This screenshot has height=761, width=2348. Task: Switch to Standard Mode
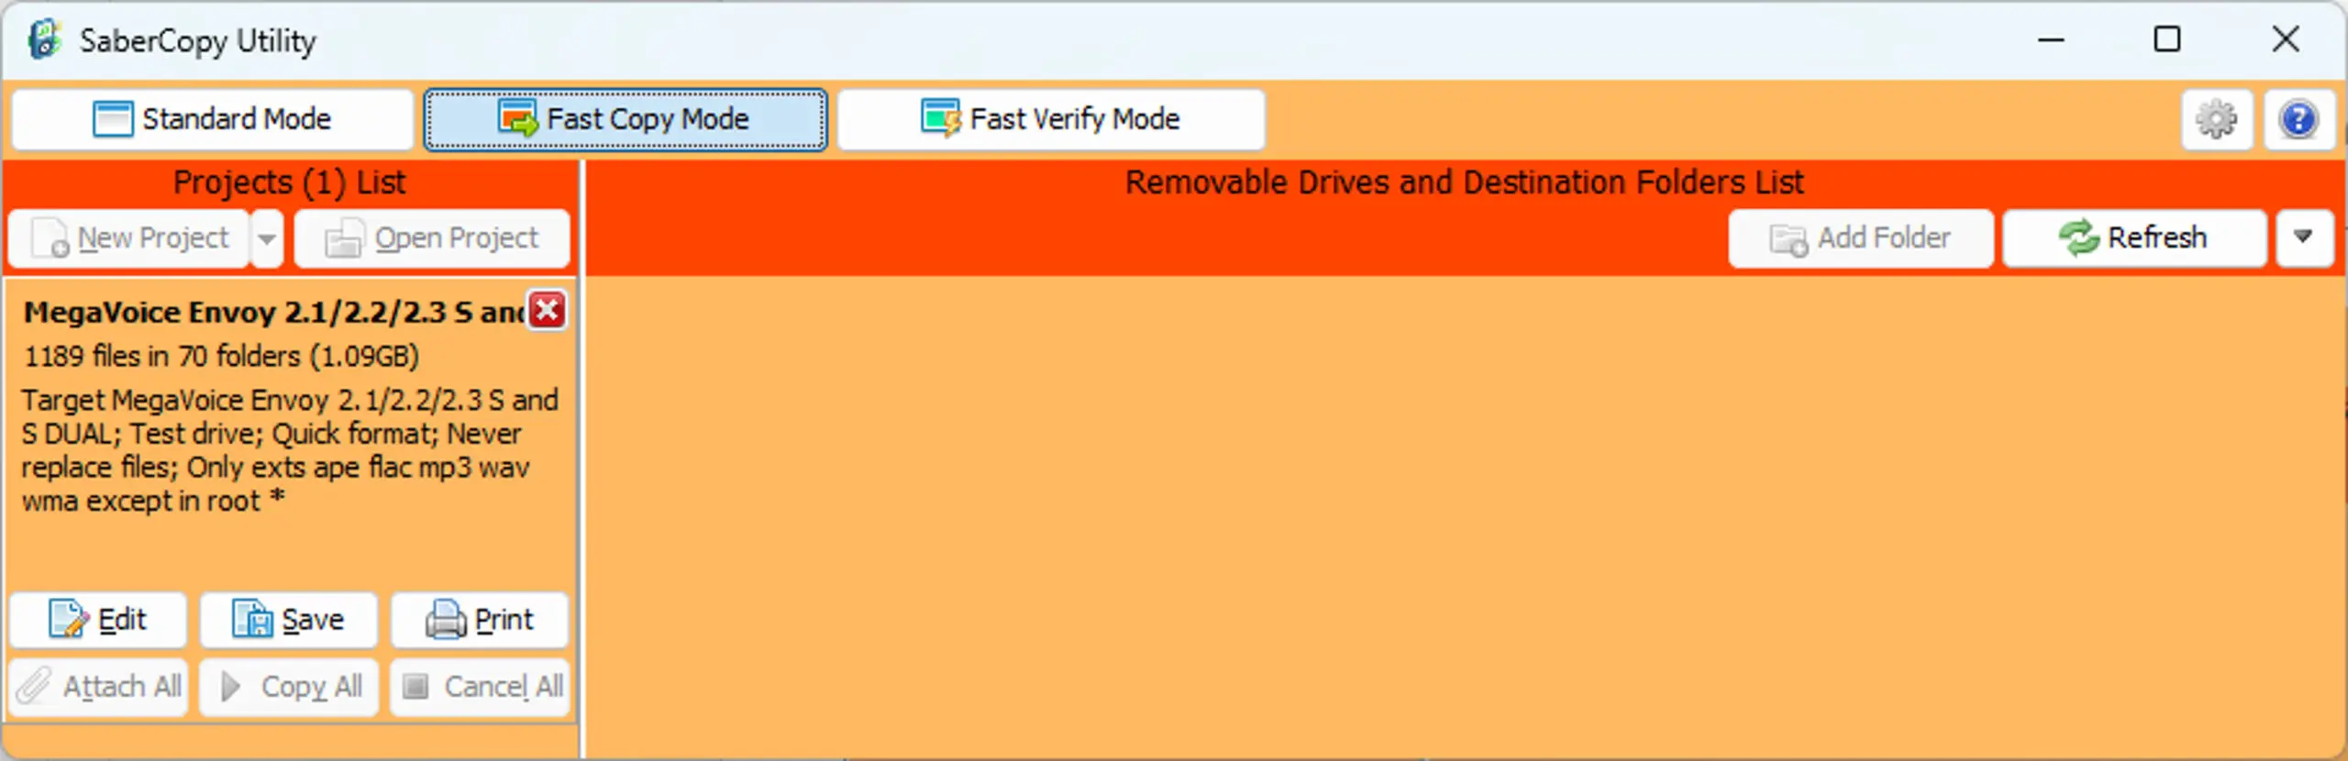[212, 119]
